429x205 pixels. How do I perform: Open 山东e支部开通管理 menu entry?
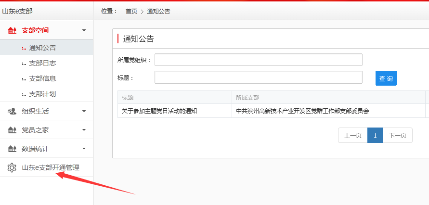pos(50,168)
